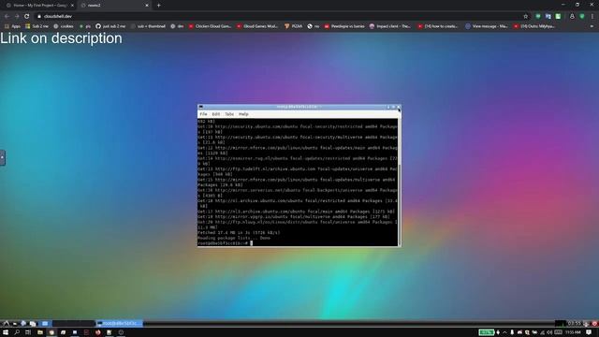
Task: Open the Impact client bookmark
Action: point(390,26)
